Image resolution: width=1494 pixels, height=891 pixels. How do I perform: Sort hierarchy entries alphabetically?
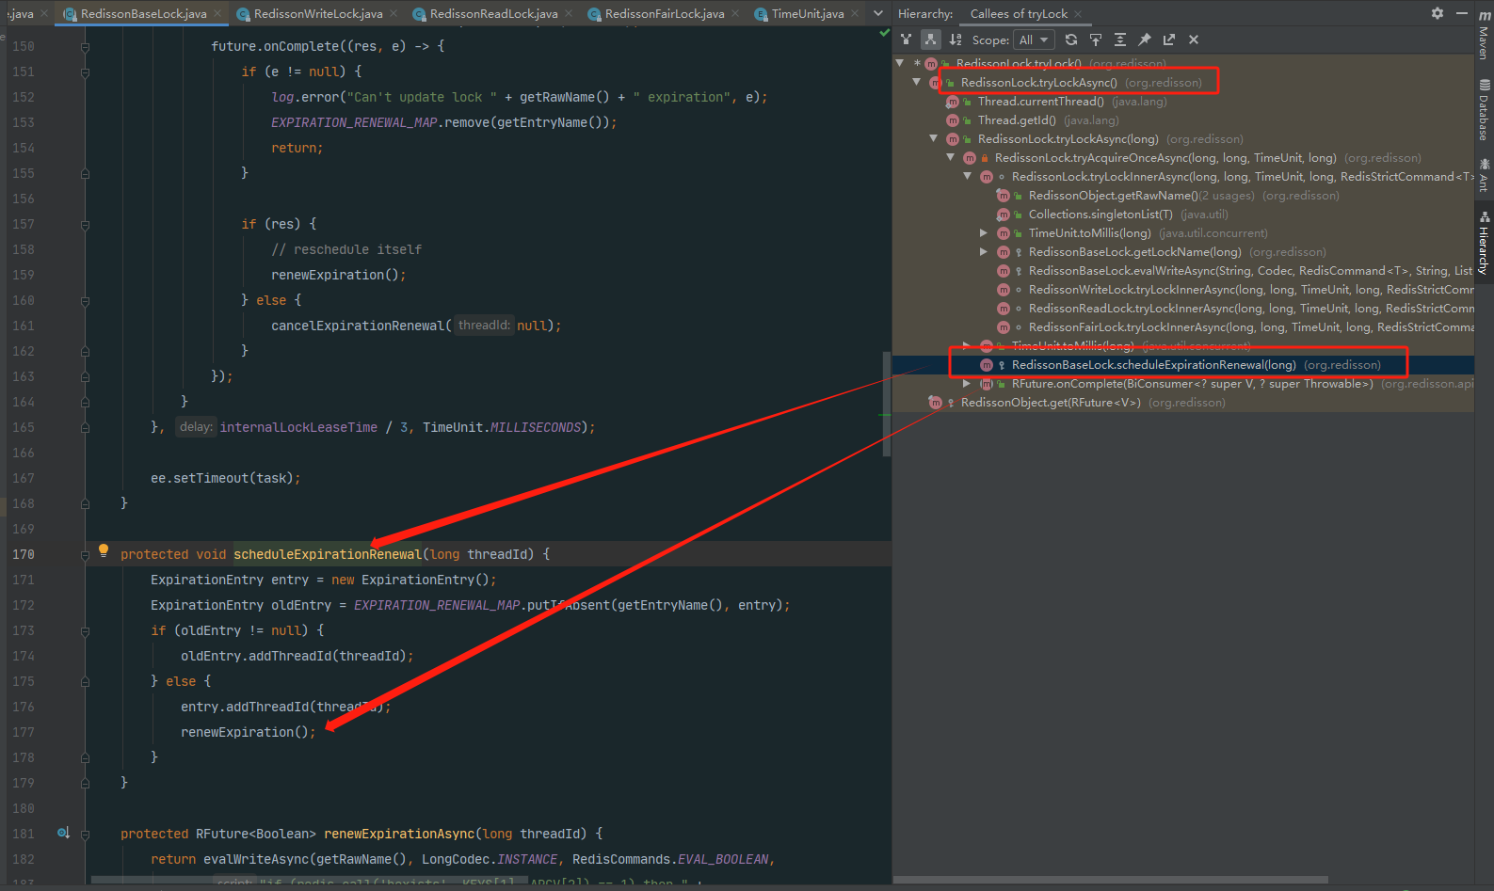pos(956,40)
